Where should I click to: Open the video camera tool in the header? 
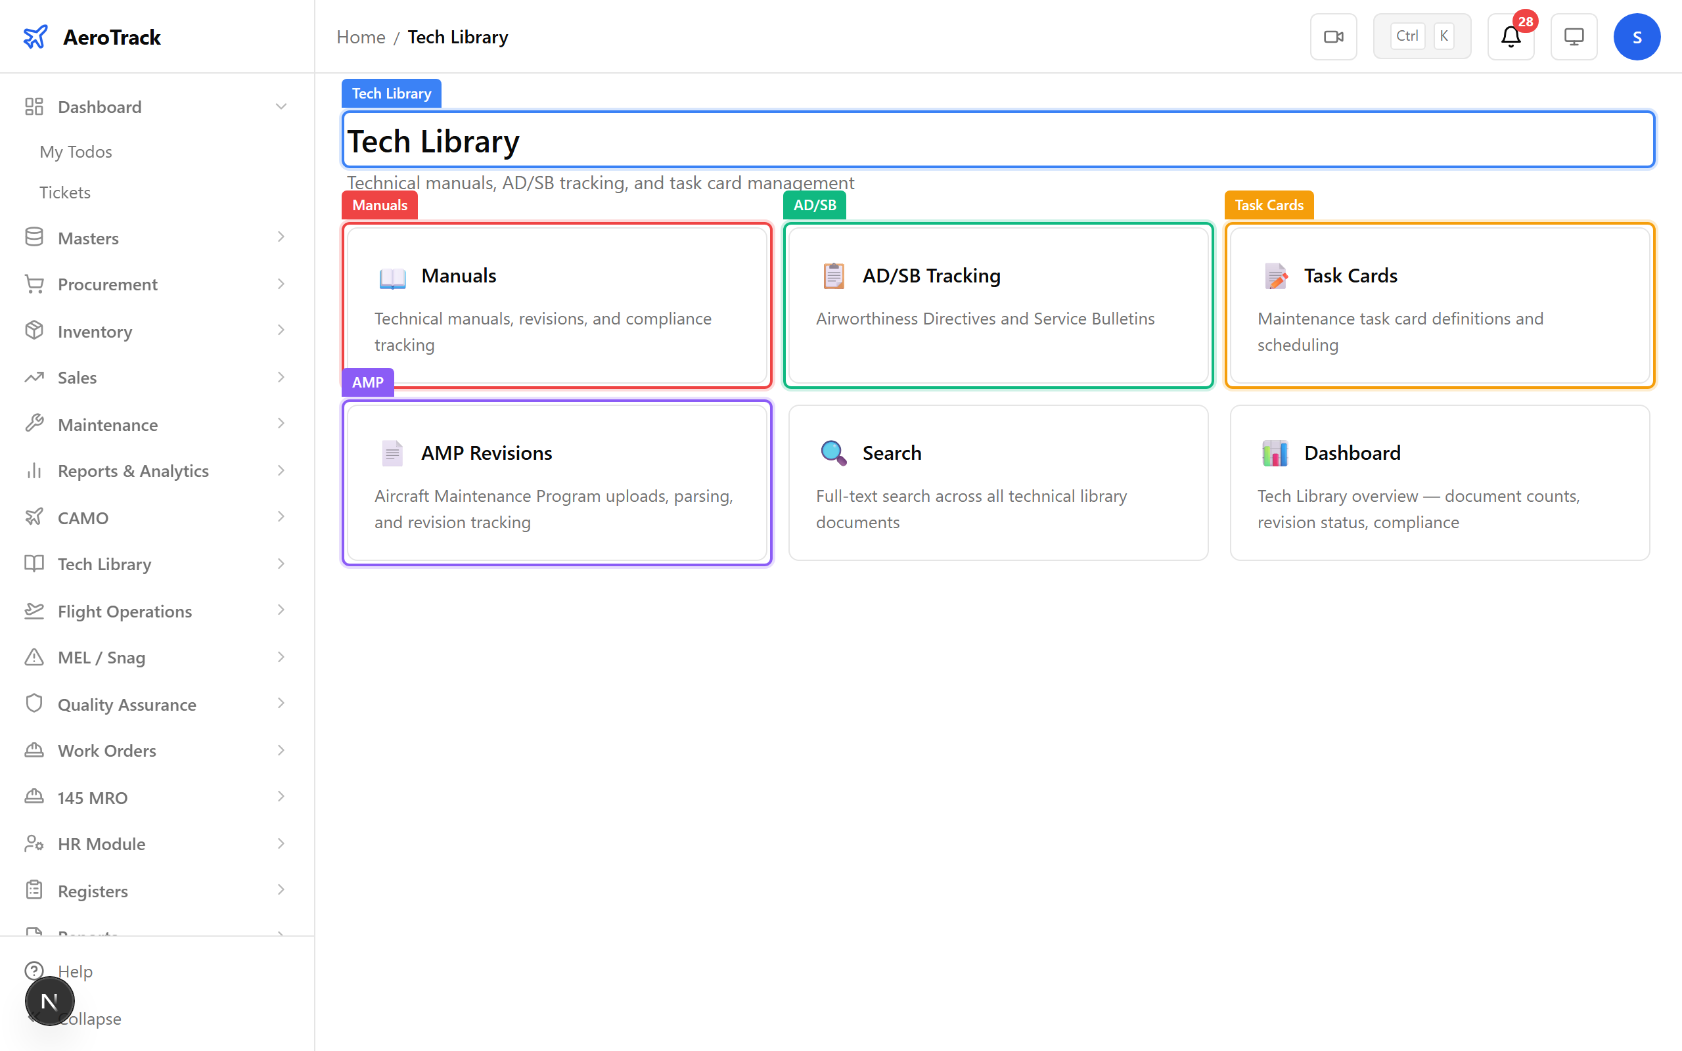(x=1333, y=36)
